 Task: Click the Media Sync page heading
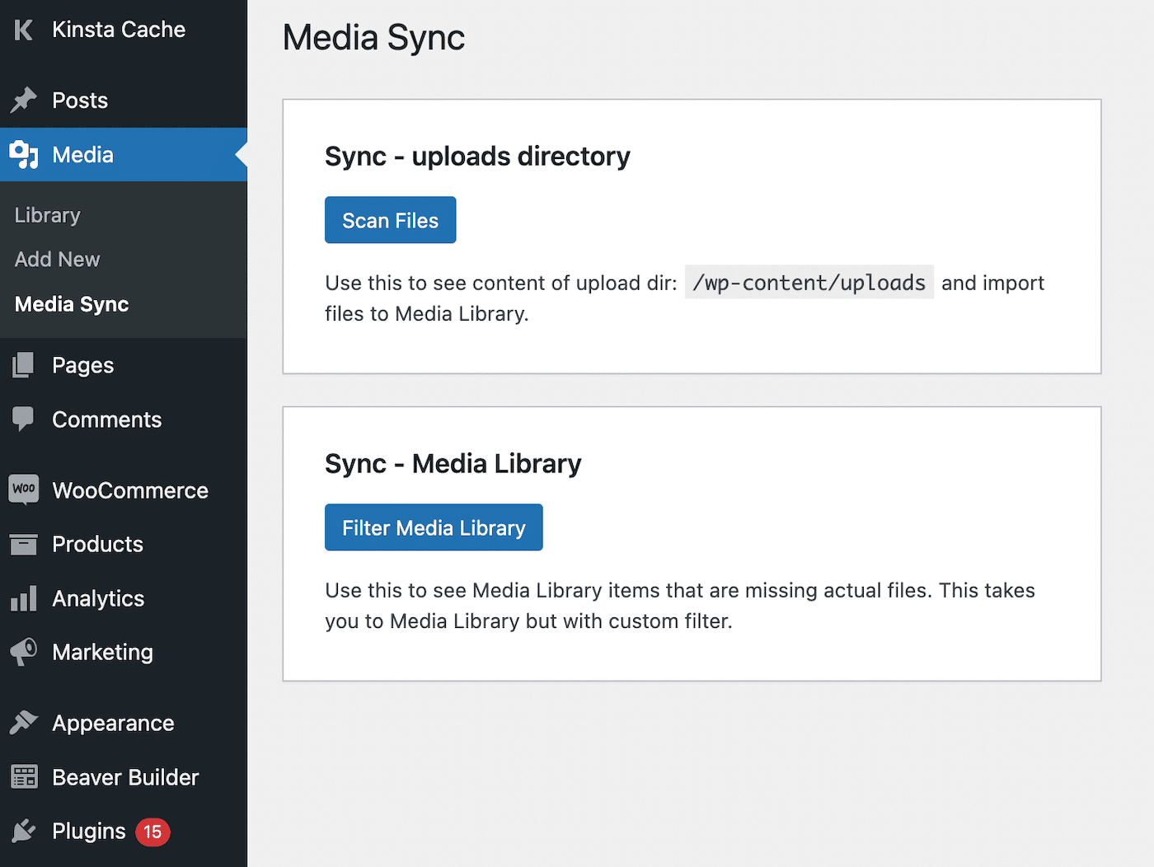(x=373, y=38)
